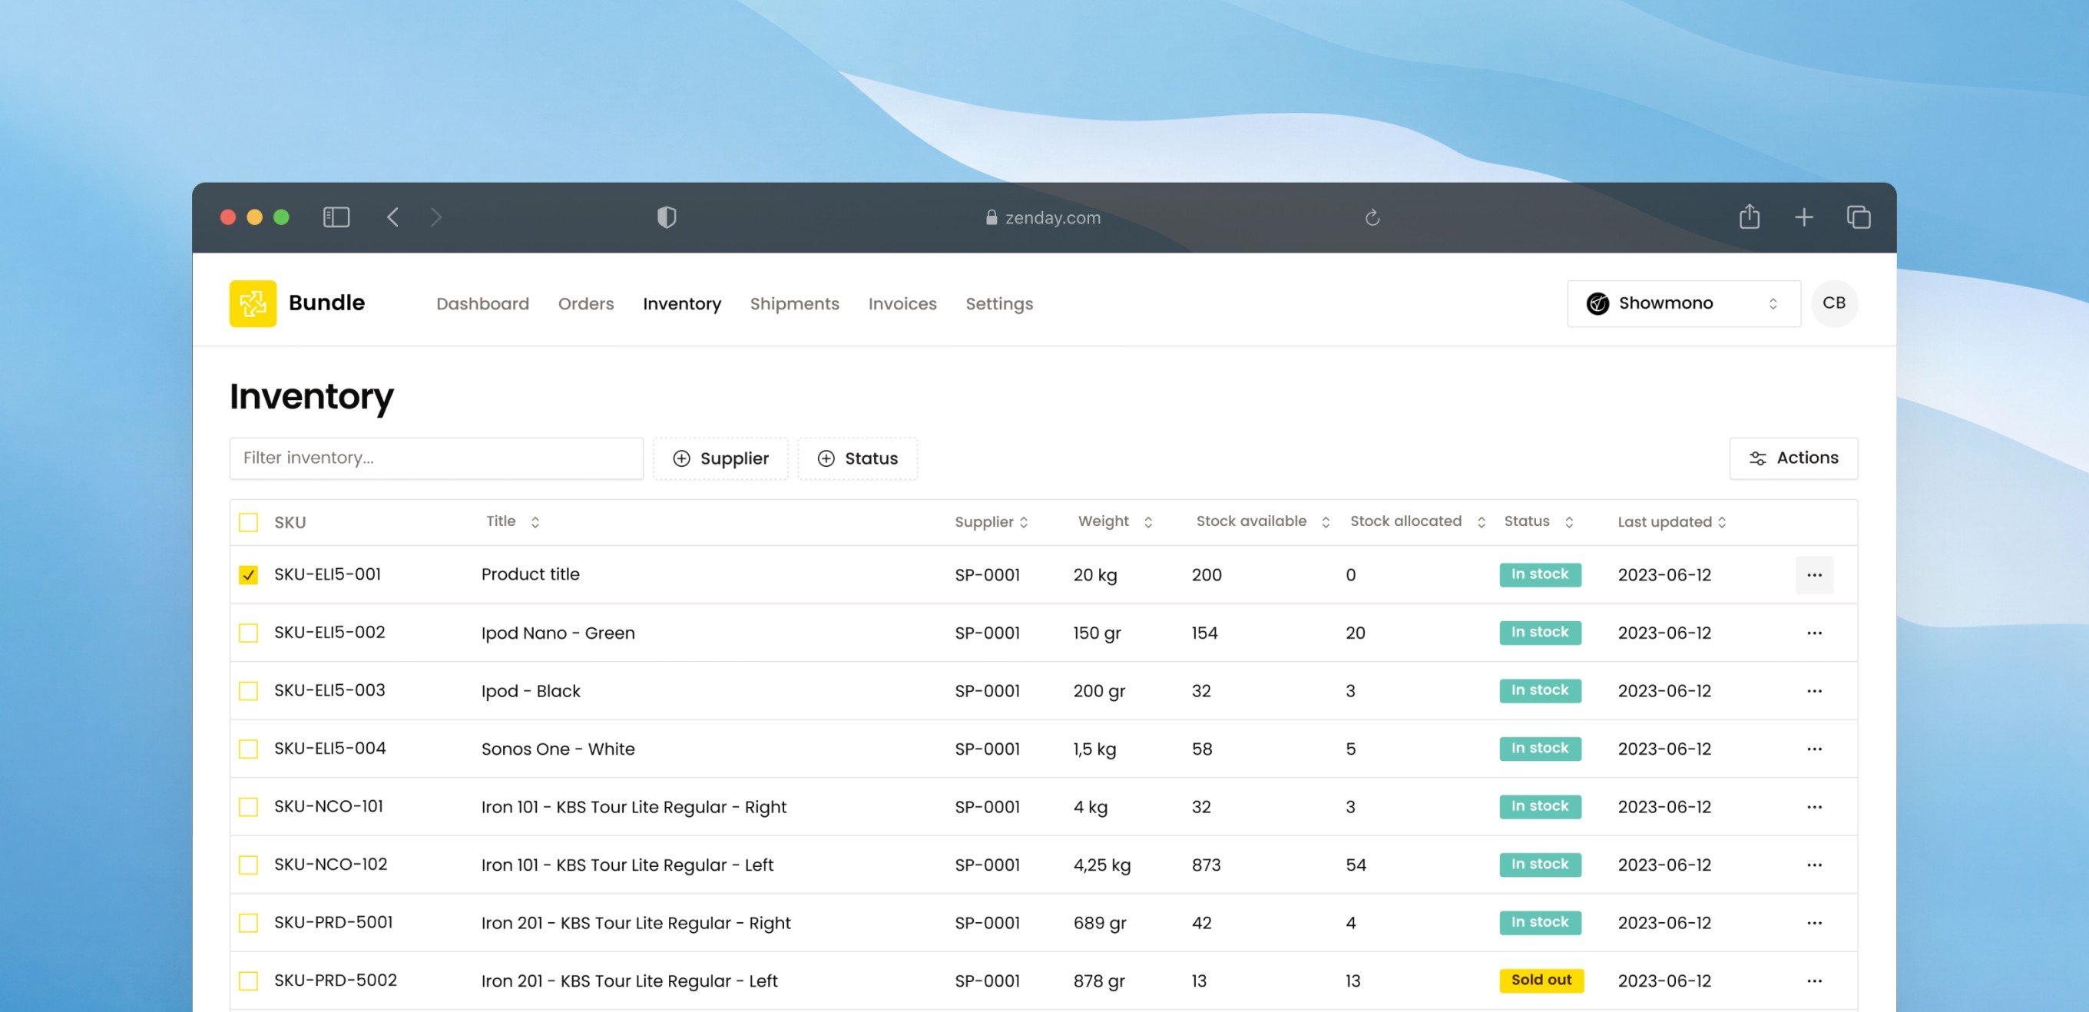The width and height of the screenshot is (2089, 1012).
Task: Reload the page with the refresh icon
Action: (x=1372, y=217)
